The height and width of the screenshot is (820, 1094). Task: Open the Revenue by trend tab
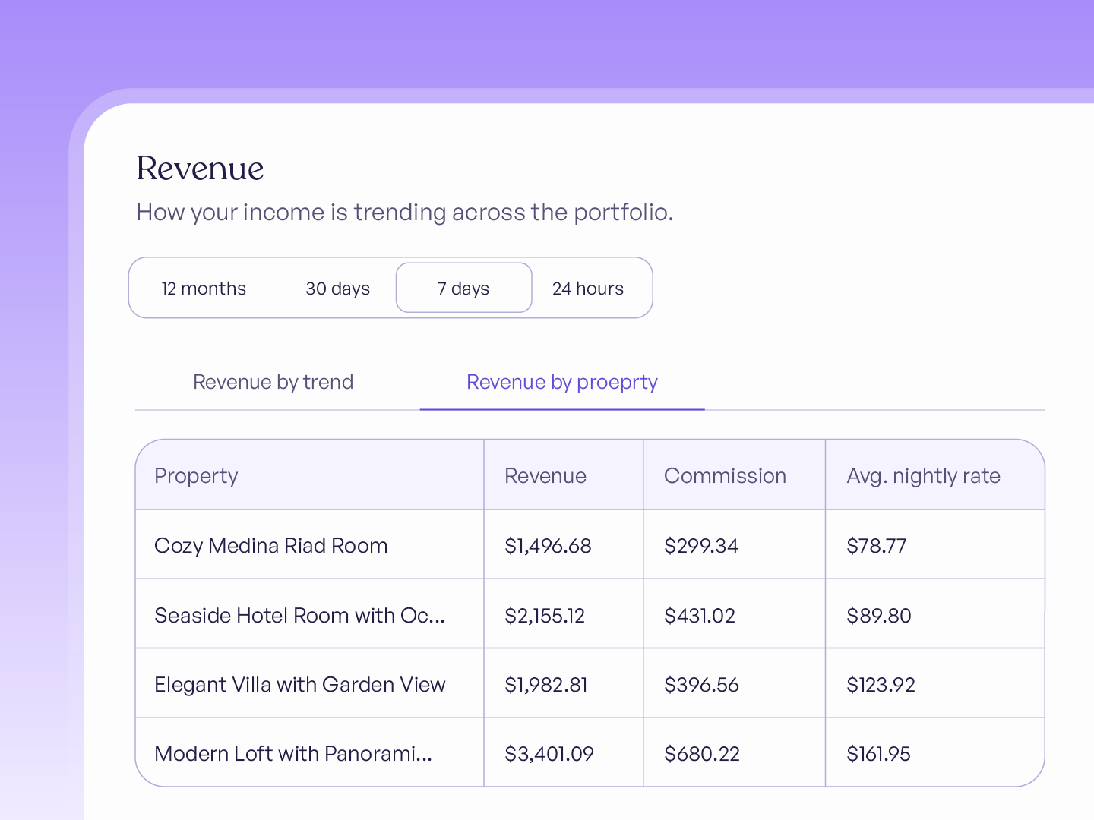tap(273, 382)
